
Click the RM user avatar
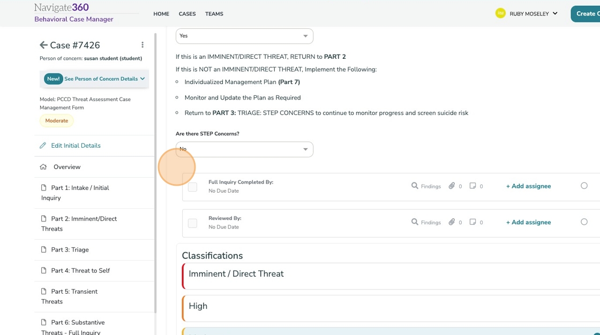(x=500, y=13)
